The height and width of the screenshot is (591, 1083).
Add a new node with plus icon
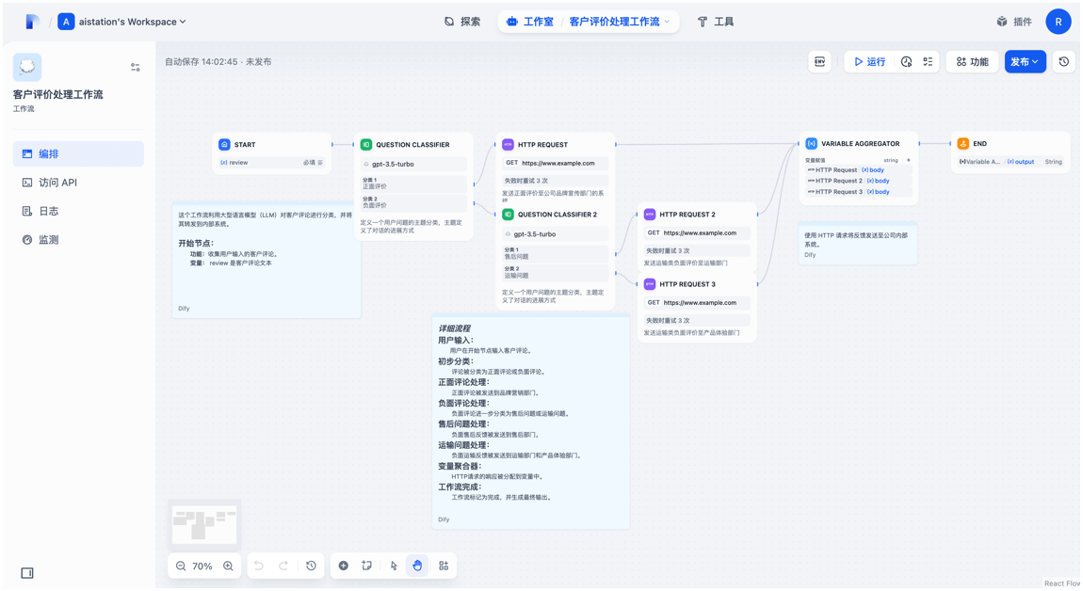[344, 566]
